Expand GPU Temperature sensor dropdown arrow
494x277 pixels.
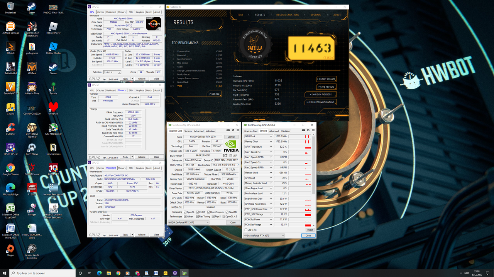click(271, 147)
